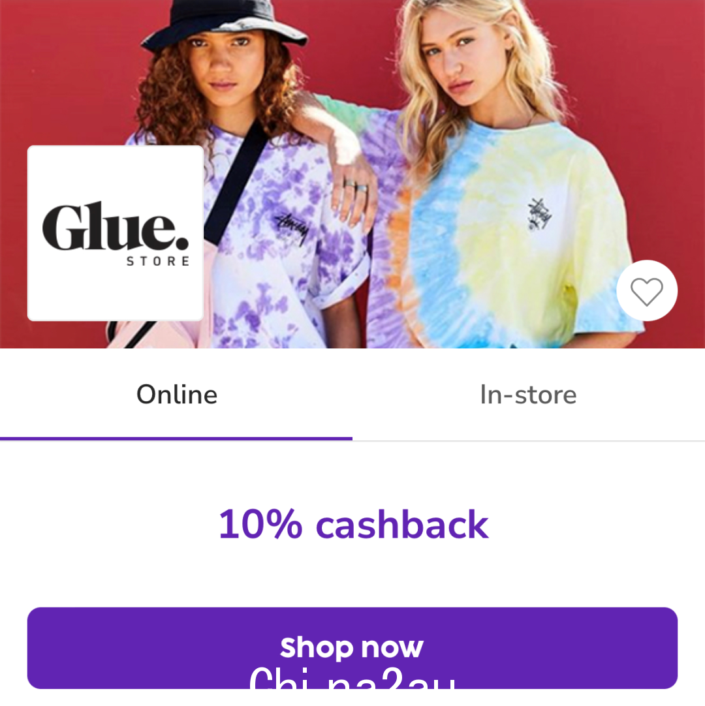Tap the silver rings on the hand
This screenshot has width=705, height=706.
[356, 185]
